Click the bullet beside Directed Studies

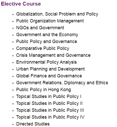pyautogui.click(x=13, y=124)
